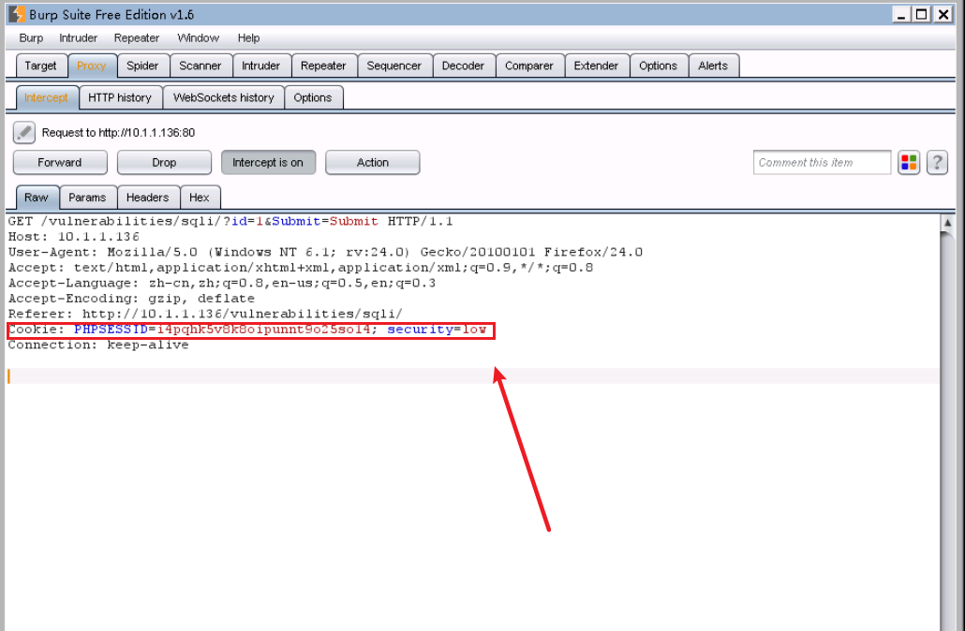This screenshot has width=965, height=631.
Task: Open the WebSockets history sub-tab
Action: pos(223,97)
